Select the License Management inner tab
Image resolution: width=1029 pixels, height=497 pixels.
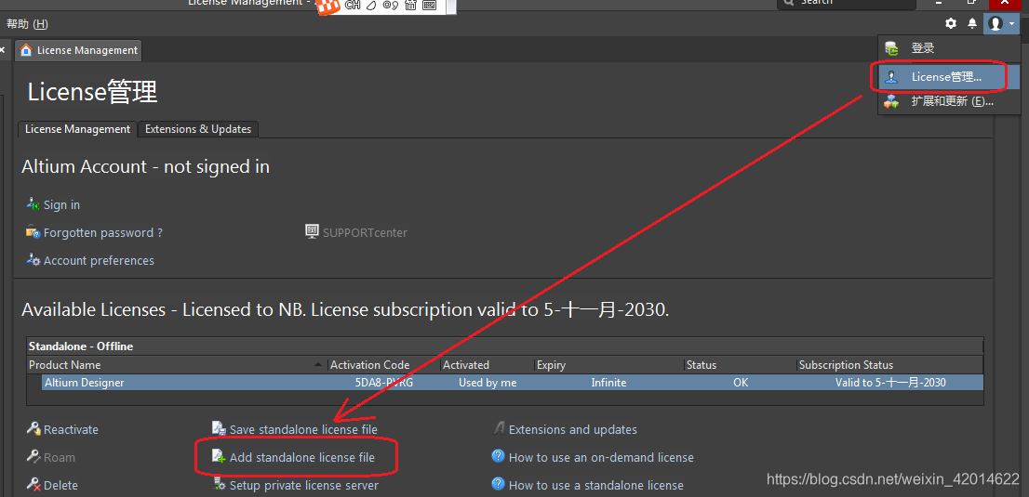[77, 129]
